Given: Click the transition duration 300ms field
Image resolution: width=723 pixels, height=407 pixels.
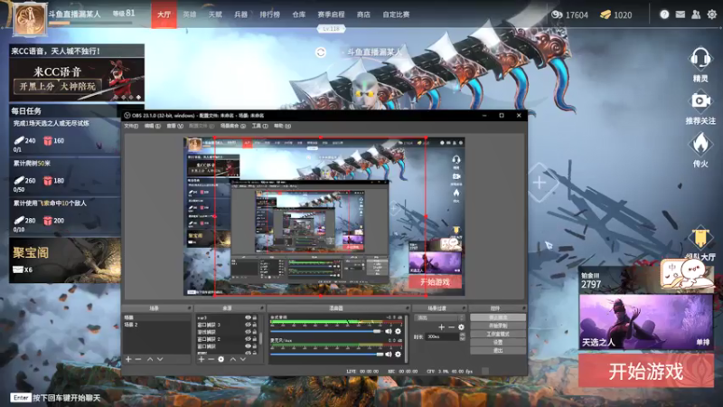Looking at the screenshot, I should coord(442,336).
